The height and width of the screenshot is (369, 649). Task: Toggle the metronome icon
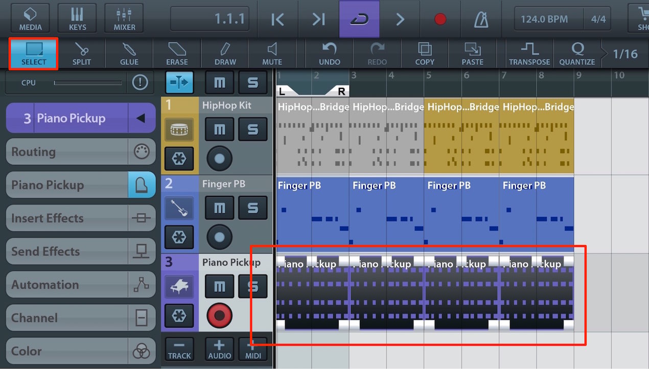coord(481,19)
